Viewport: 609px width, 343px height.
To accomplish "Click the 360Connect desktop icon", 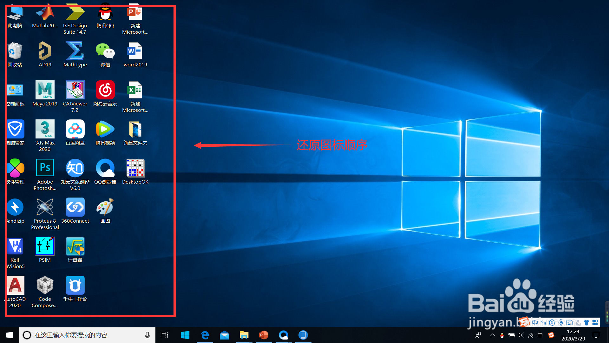I will tap(75, 207).
